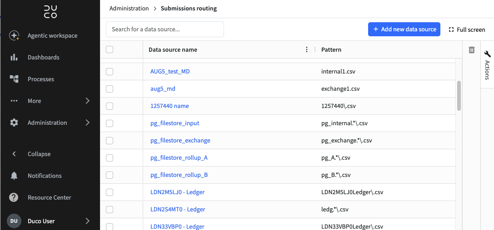This screenshot has width=494, height=230.
Task: Click the internal1.csv pattern cell
Action: (x=339, y=72)
